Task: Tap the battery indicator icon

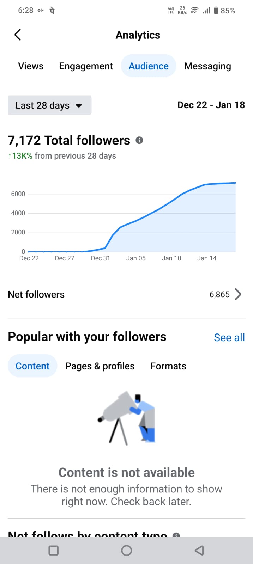Action: pyautogui.click(x=216, y=11)
